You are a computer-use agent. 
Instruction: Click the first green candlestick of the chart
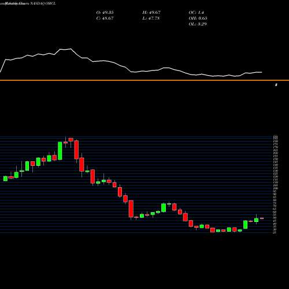point(5,179)
